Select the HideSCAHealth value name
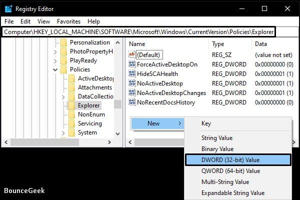The image size is (300, 200). pos(157,73)
